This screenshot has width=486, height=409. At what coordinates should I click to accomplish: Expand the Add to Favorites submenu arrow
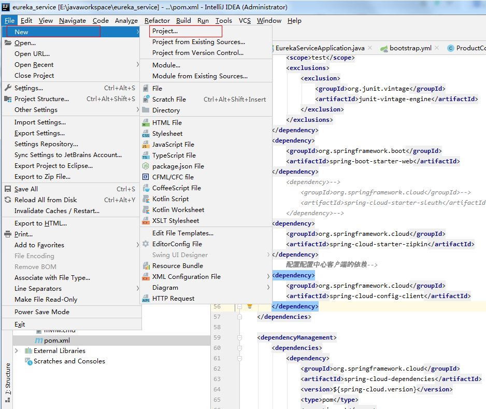138,245
